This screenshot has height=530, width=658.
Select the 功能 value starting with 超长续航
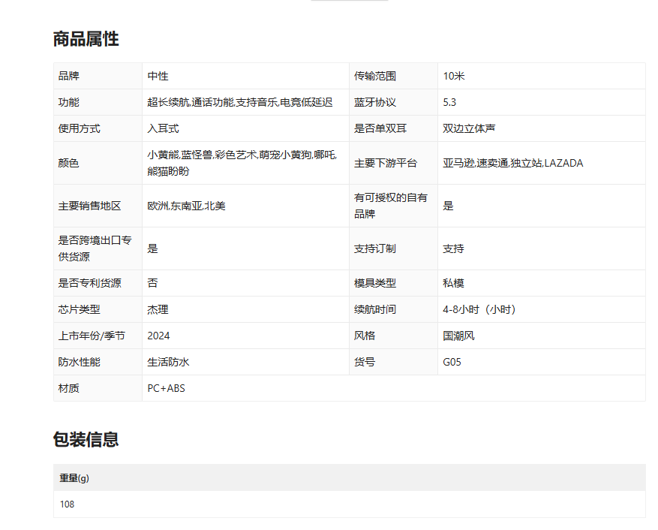[239, 102]
